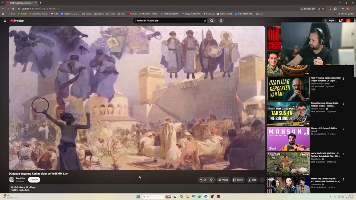
Task: Open the taskbar volume icon
Action: 343,197
